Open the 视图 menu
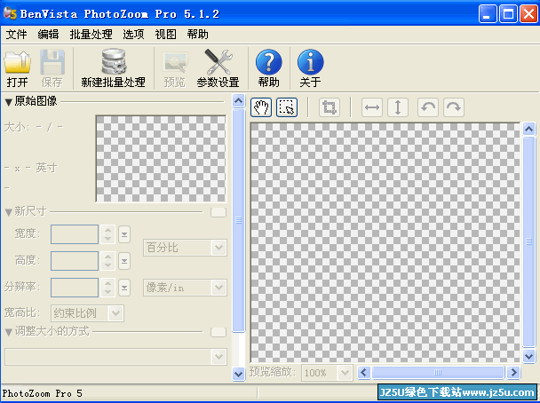Screen dimensions: 540x403 (x=166, y=35)
